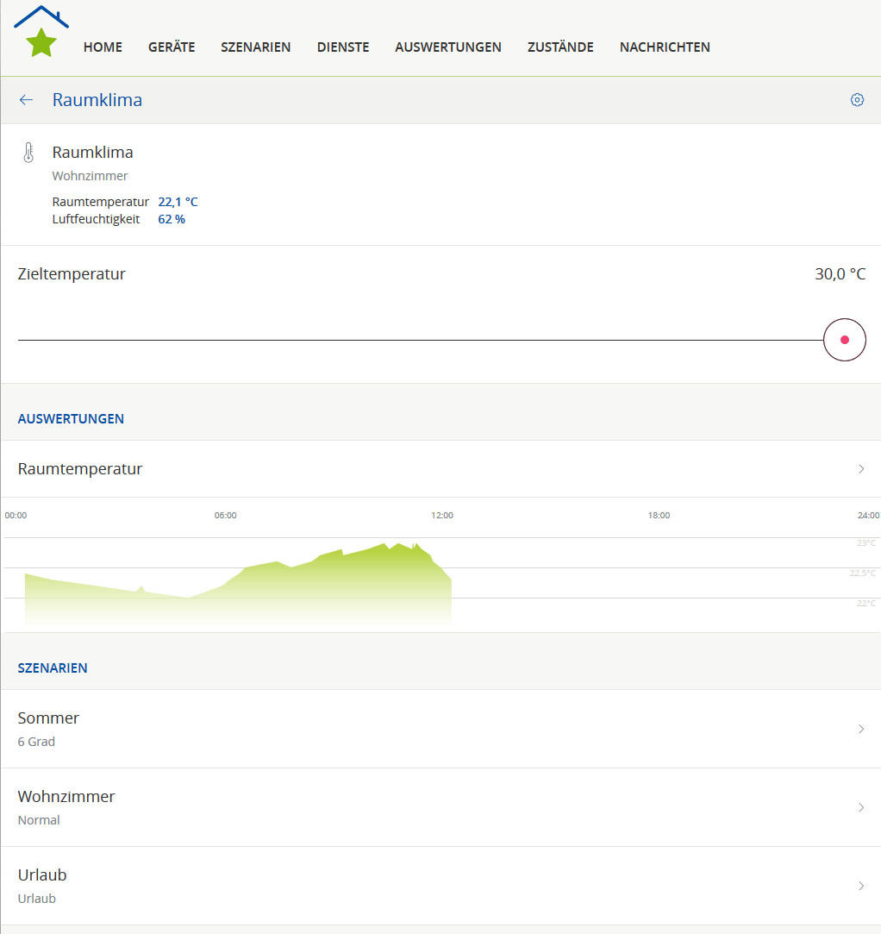
Task: Click the 12:00 chart time label
Action: point(441,515)
